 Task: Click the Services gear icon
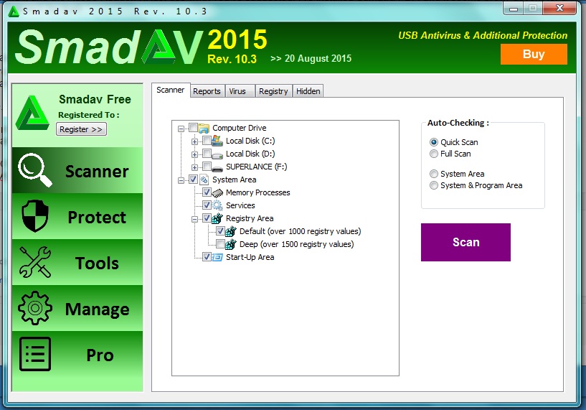tap(217, 205)
